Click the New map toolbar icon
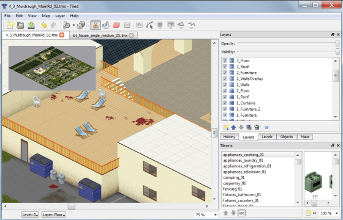Image resolution: width=343 pixels, height=220 pixels. click(10, 25)
